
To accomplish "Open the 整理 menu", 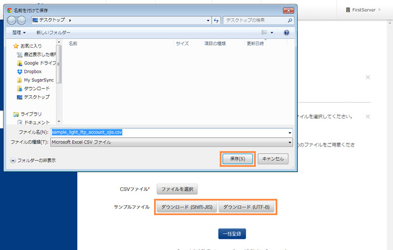I will [x=19, y=33].
